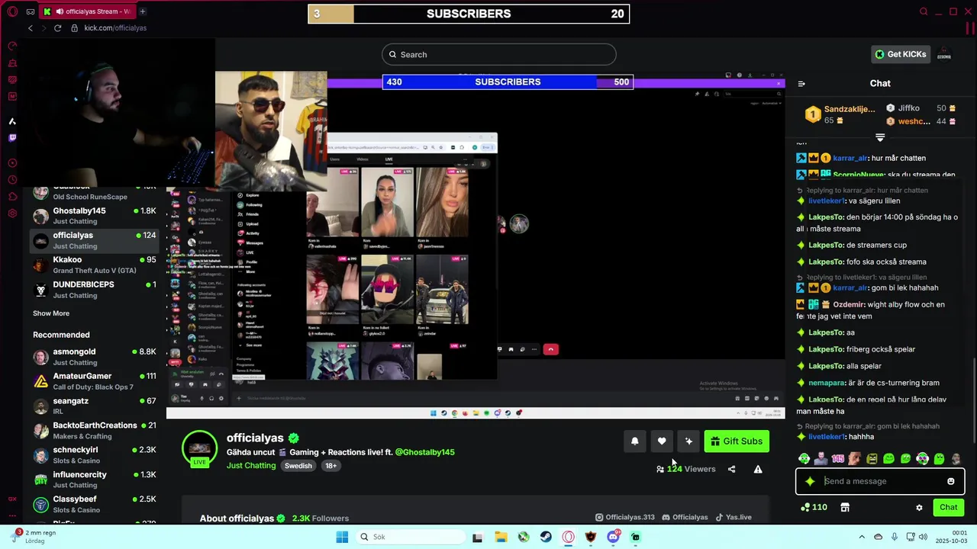The height and width of the screenshot is (549, 977).
Task: Click the chat panel scrollbar
Action: point(973,400)
